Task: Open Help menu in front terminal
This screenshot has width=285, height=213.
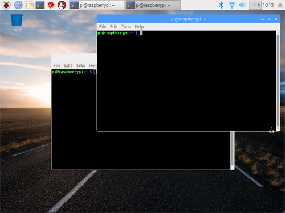Action: pyautogui.click(x=139, y=27)
